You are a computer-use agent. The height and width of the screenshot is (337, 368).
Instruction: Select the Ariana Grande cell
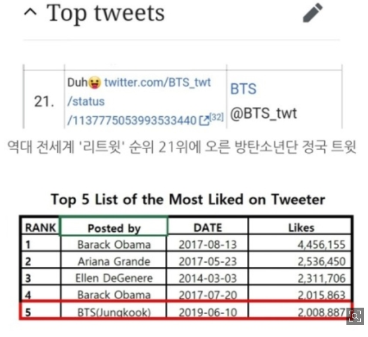(x=114, y=262)
